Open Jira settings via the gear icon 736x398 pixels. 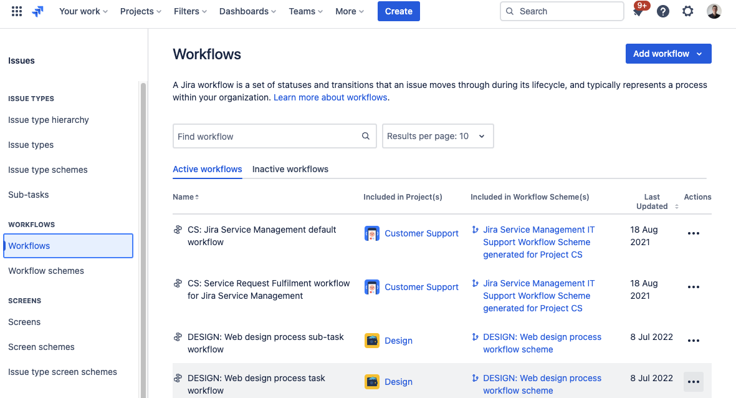687,11
